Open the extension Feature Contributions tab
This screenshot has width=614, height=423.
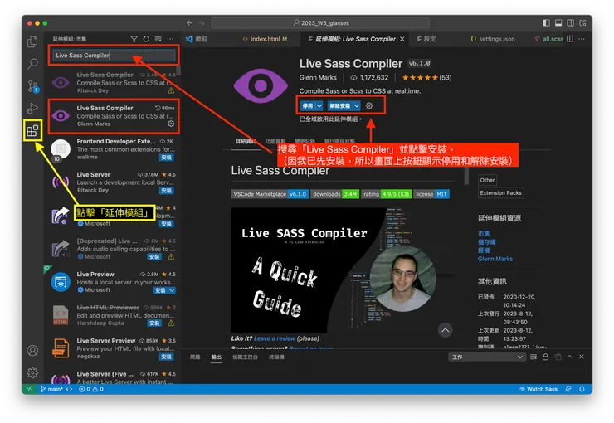pos(275,141)
